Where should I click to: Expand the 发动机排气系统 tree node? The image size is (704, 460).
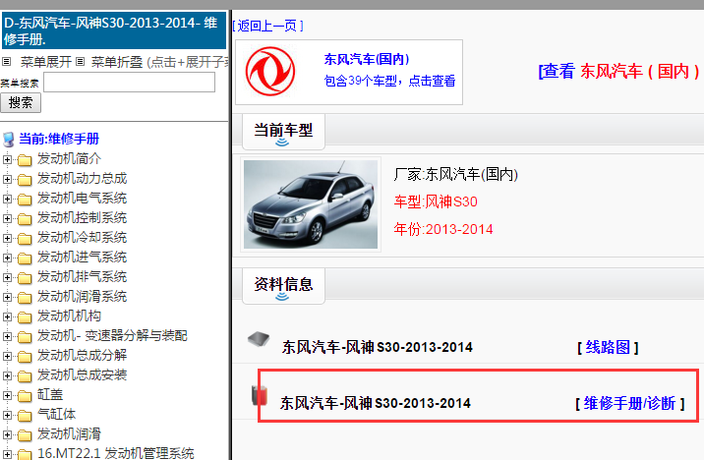[7, 278]
